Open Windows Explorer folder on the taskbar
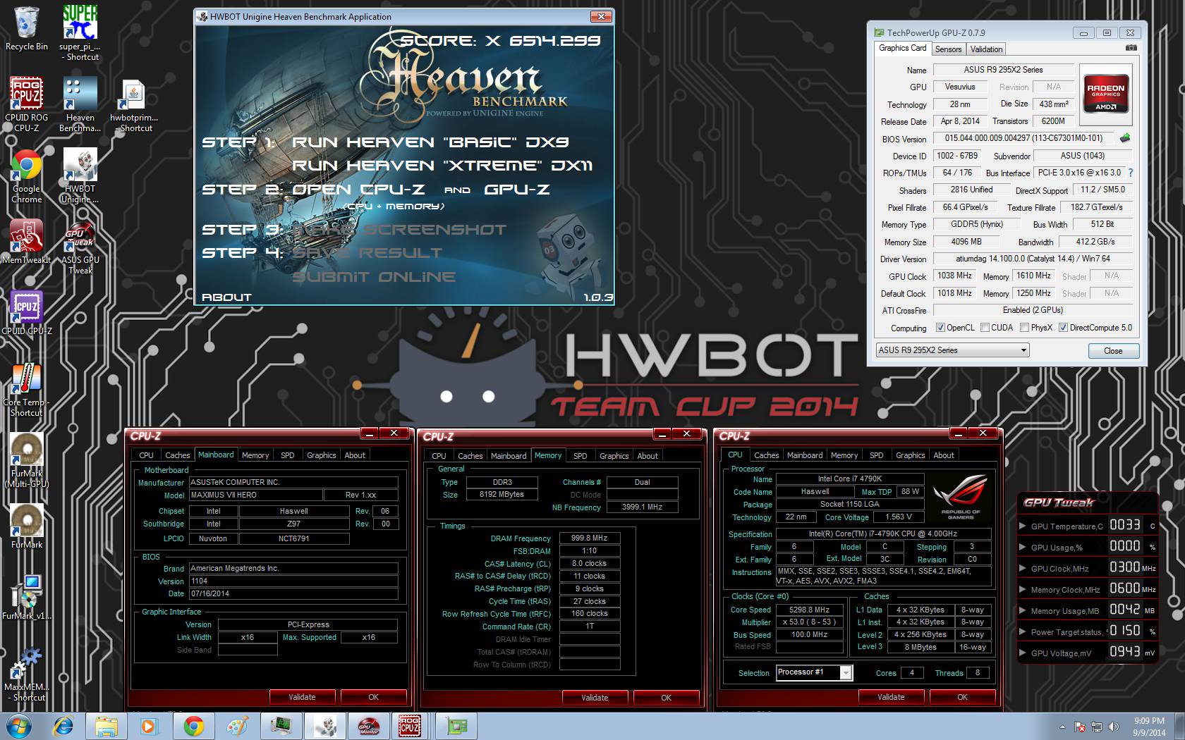1185x740 pixels. pos(107,726)
